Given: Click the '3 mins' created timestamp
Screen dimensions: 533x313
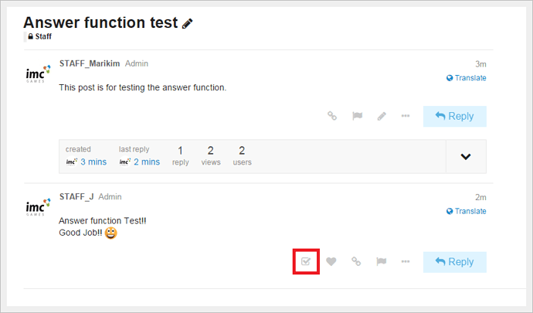Looking at the screenshot, I should tap(93, 162).
